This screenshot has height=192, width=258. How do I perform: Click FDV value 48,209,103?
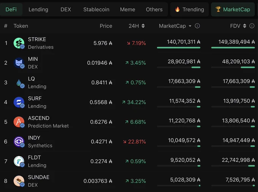(238, 62)
